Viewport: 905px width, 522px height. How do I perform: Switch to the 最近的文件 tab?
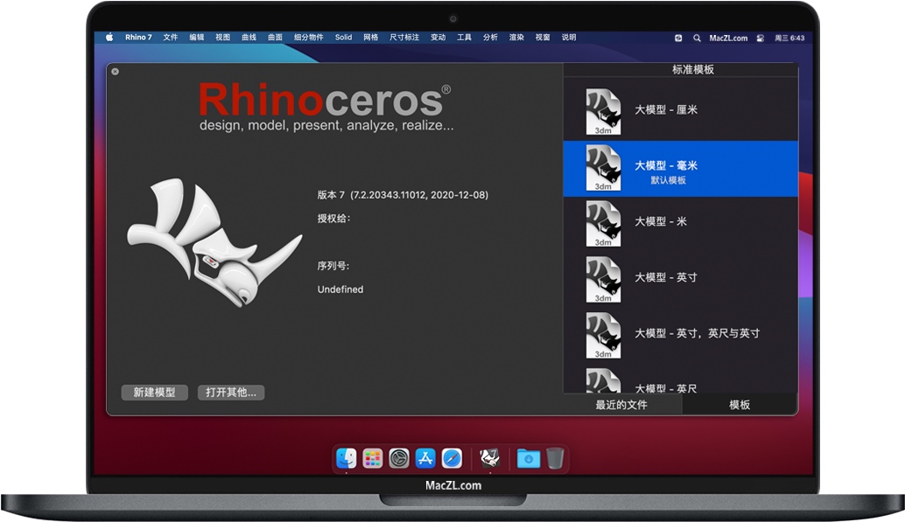tap(622, 405)
